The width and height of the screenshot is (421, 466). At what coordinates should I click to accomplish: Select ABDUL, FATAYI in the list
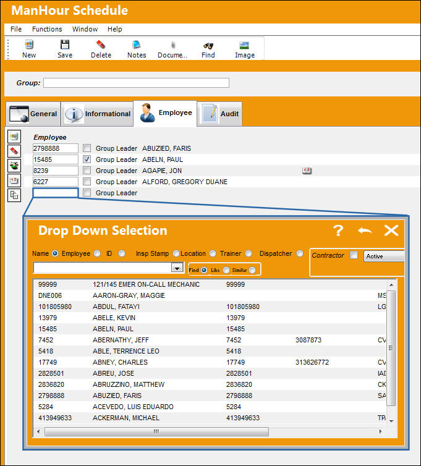(x=210, y=307)
